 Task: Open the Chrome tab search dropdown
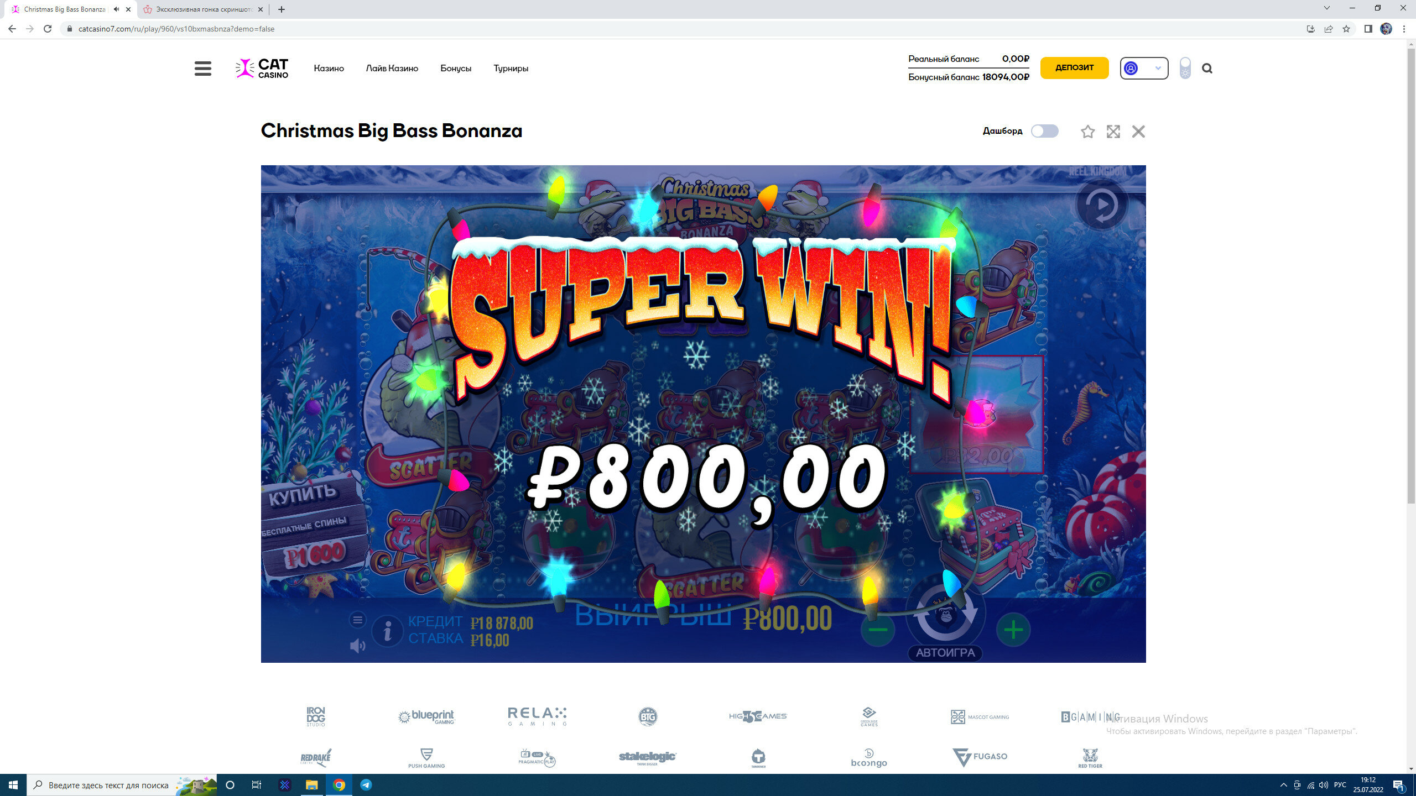pos(1326,8)
